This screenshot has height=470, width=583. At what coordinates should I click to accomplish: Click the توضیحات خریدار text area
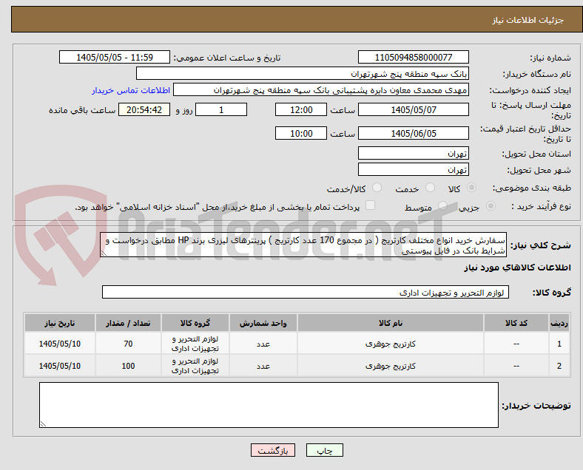click(269, 405)
